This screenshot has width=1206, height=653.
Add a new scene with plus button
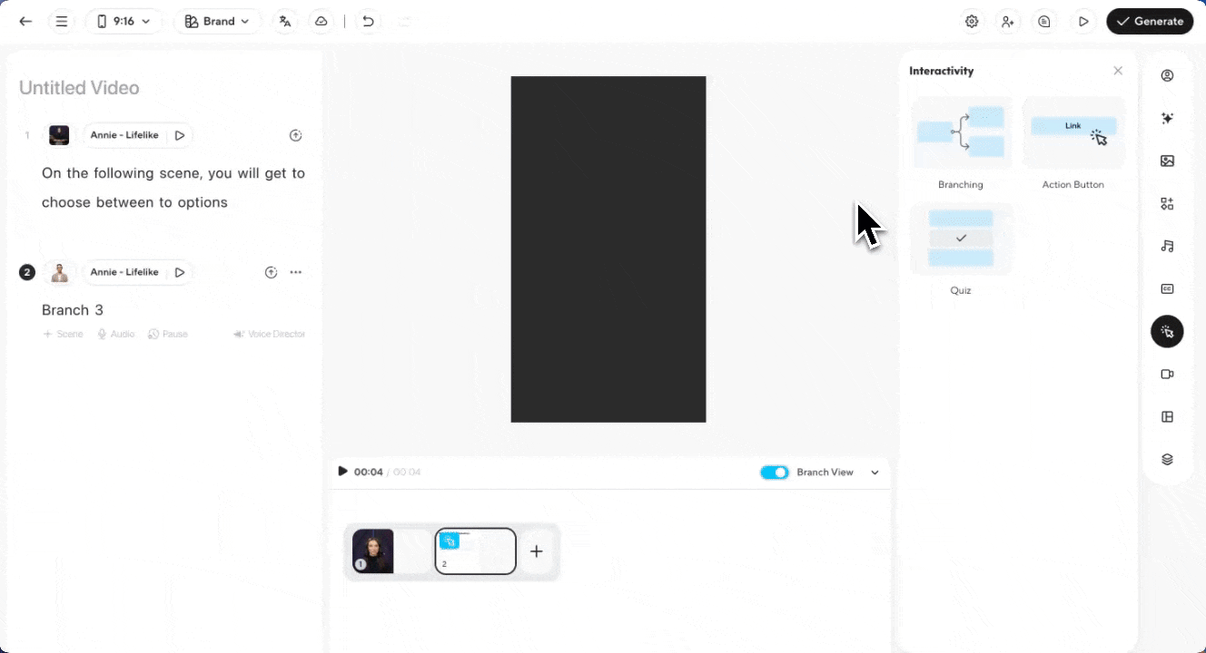537,551
